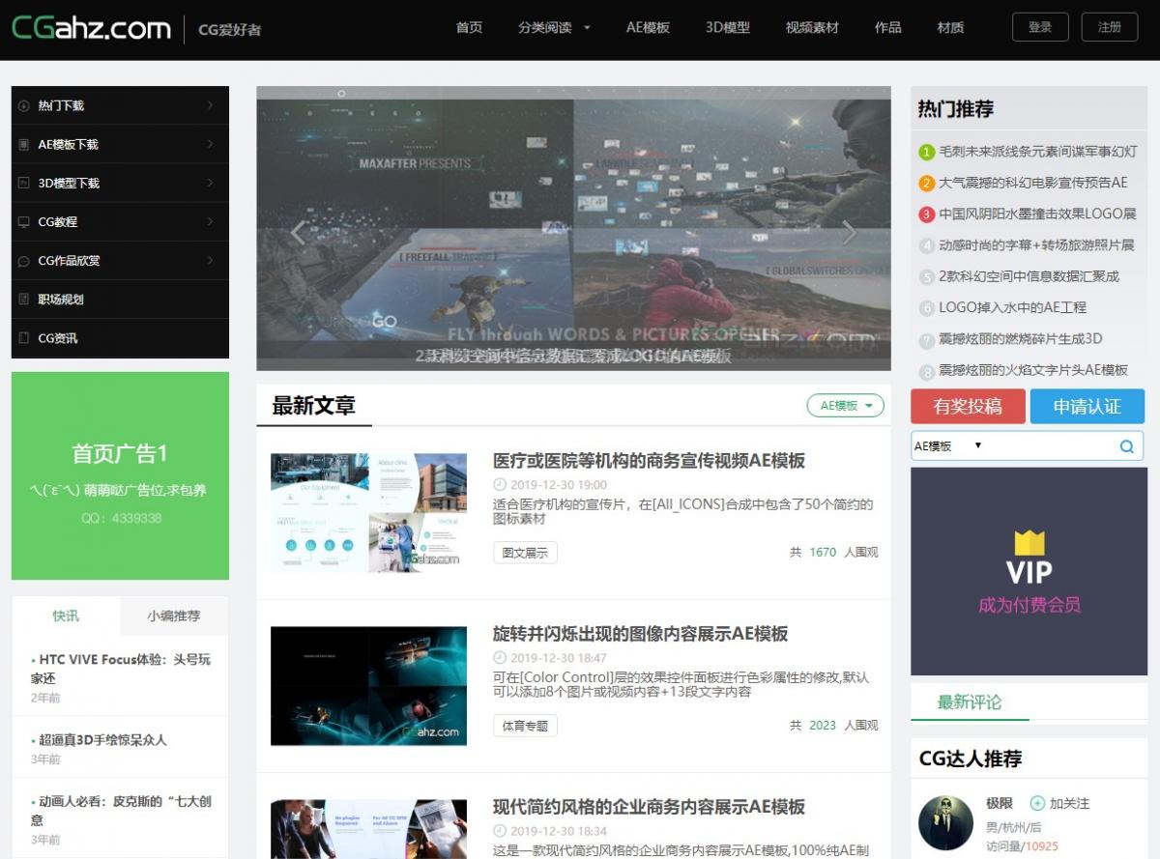Select the 快讯 tab
The height and width of the screenshot is (859, 1160).
pyautogui.click(x=66, y=616)
